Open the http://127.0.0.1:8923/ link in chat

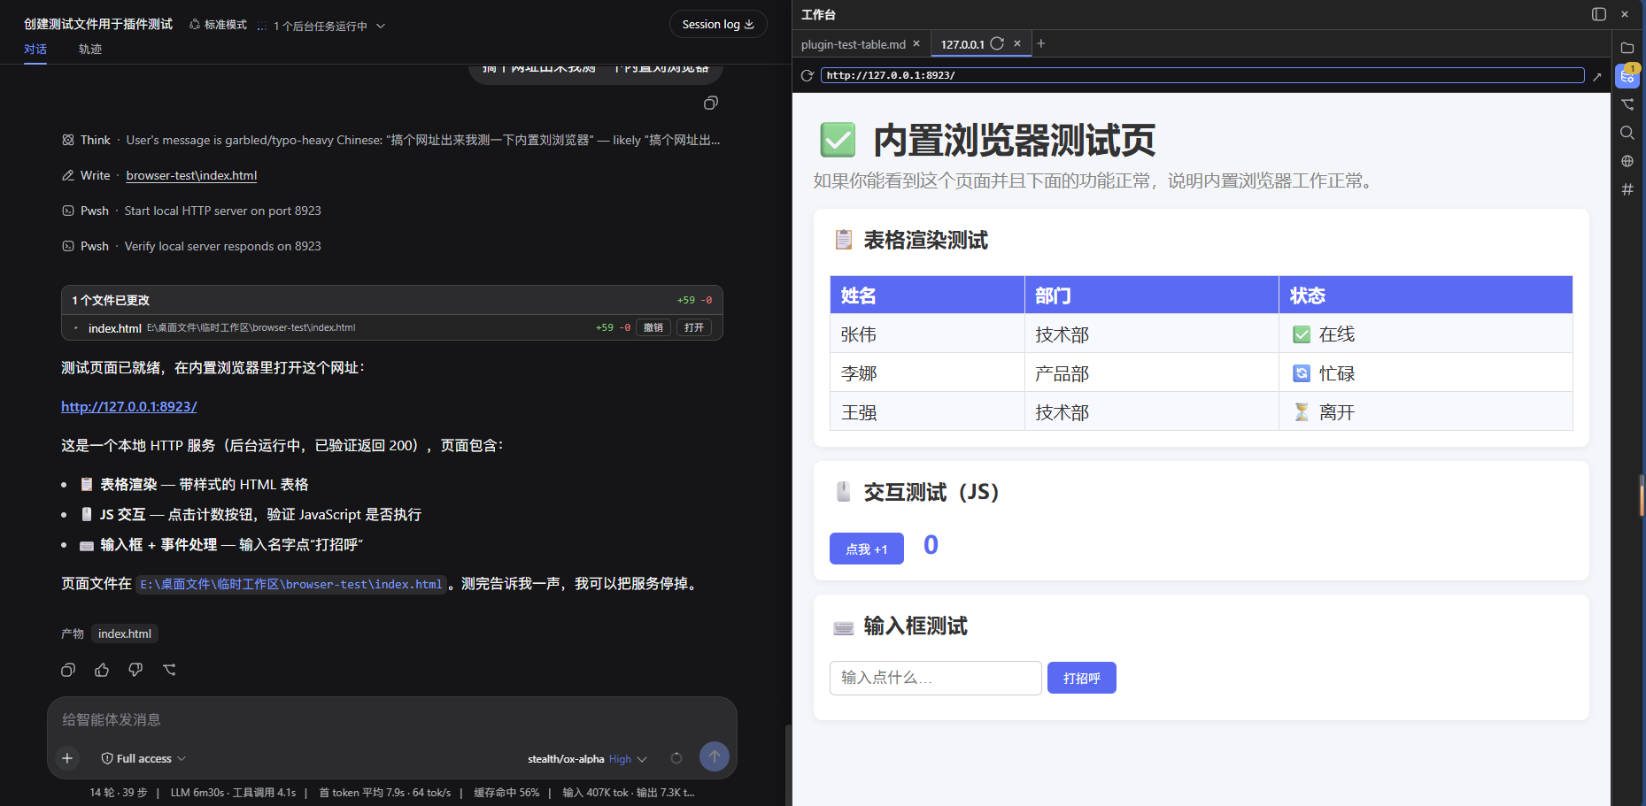click(129, 406)
